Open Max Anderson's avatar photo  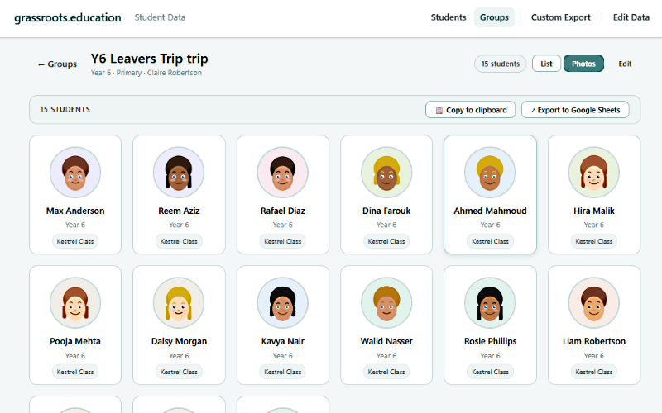coord(75,173)
